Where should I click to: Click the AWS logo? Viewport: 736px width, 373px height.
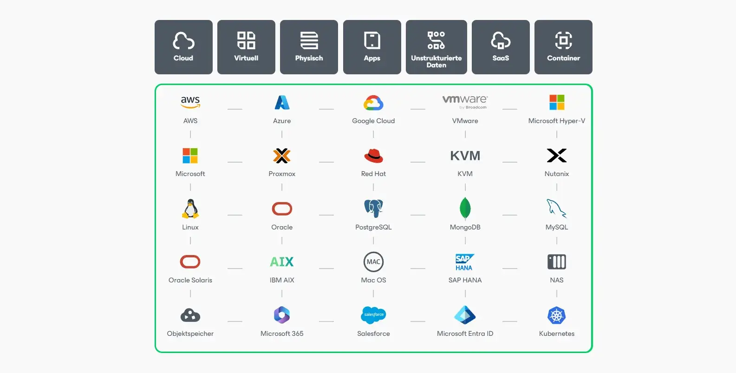[x=190, y=102]
